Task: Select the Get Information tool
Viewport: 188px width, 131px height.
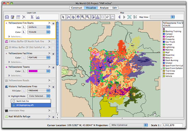Action: [68, 17]
